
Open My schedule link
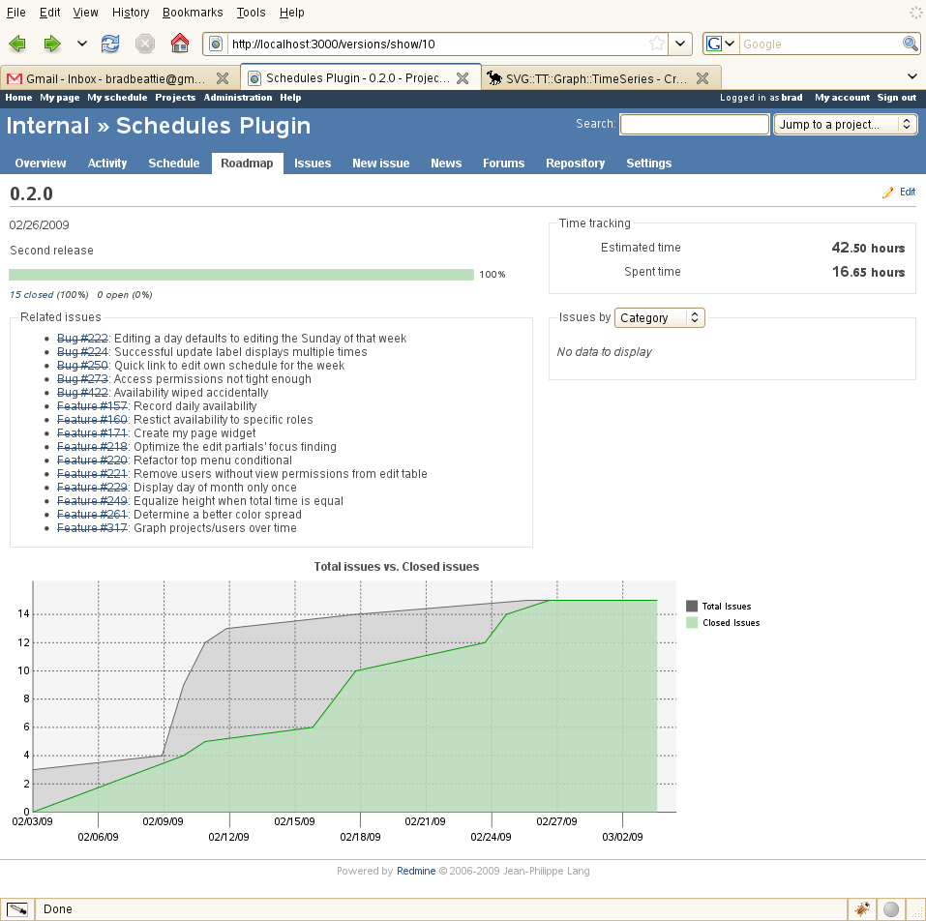coord(117,98)
